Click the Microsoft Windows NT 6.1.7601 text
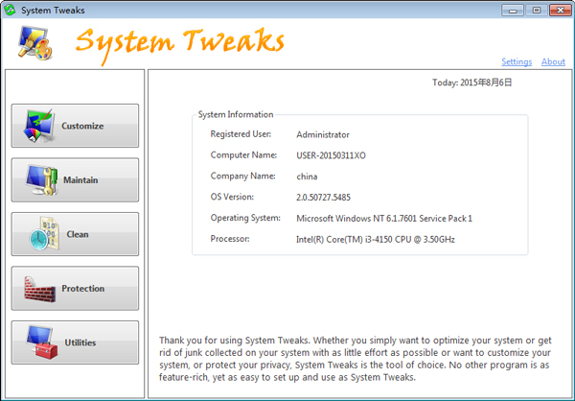Viewport: 575px width, 401px height. [384, 219]
